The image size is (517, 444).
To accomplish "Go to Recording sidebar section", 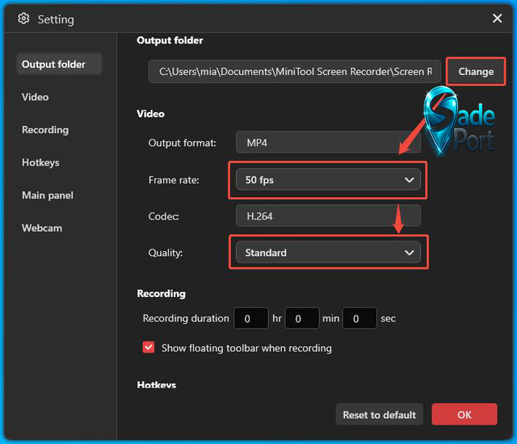I will point(45,130).
